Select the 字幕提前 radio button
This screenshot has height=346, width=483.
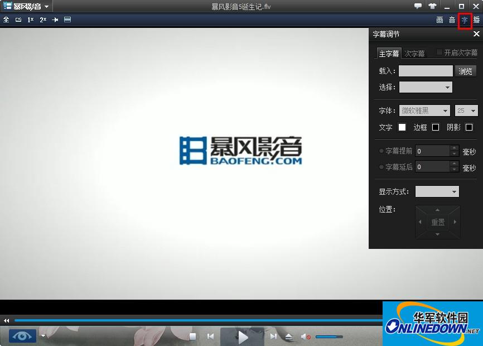pyautogui.click(x=381, y=151)
